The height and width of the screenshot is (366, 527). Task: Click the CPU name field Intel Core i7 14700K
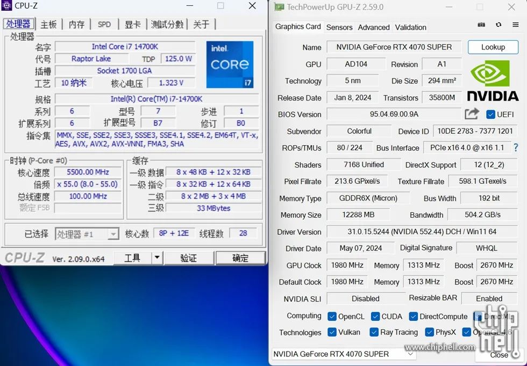click(125, 47)
